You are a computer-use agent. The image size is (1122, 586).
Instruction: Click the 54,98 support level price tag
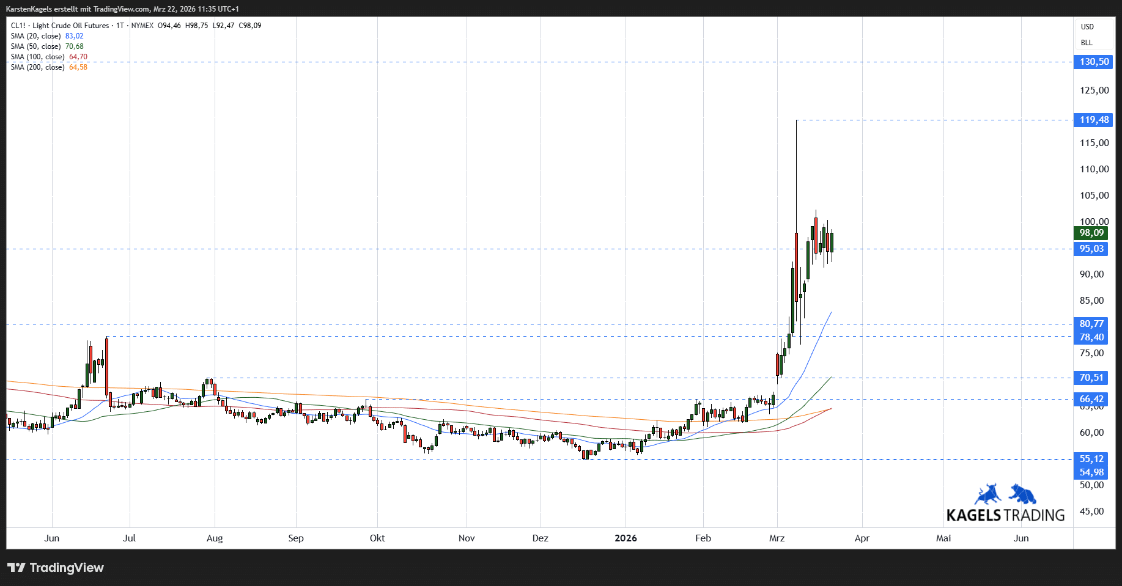point(1091,472)
